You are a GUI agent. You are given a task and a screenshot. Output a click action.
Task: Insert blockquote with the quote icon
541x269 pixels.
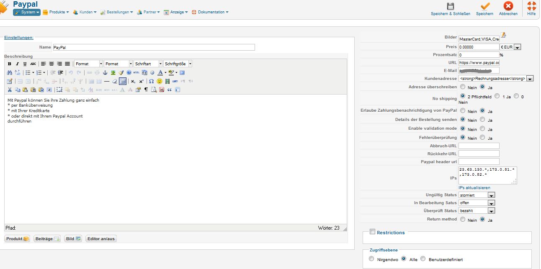point(170,90)
